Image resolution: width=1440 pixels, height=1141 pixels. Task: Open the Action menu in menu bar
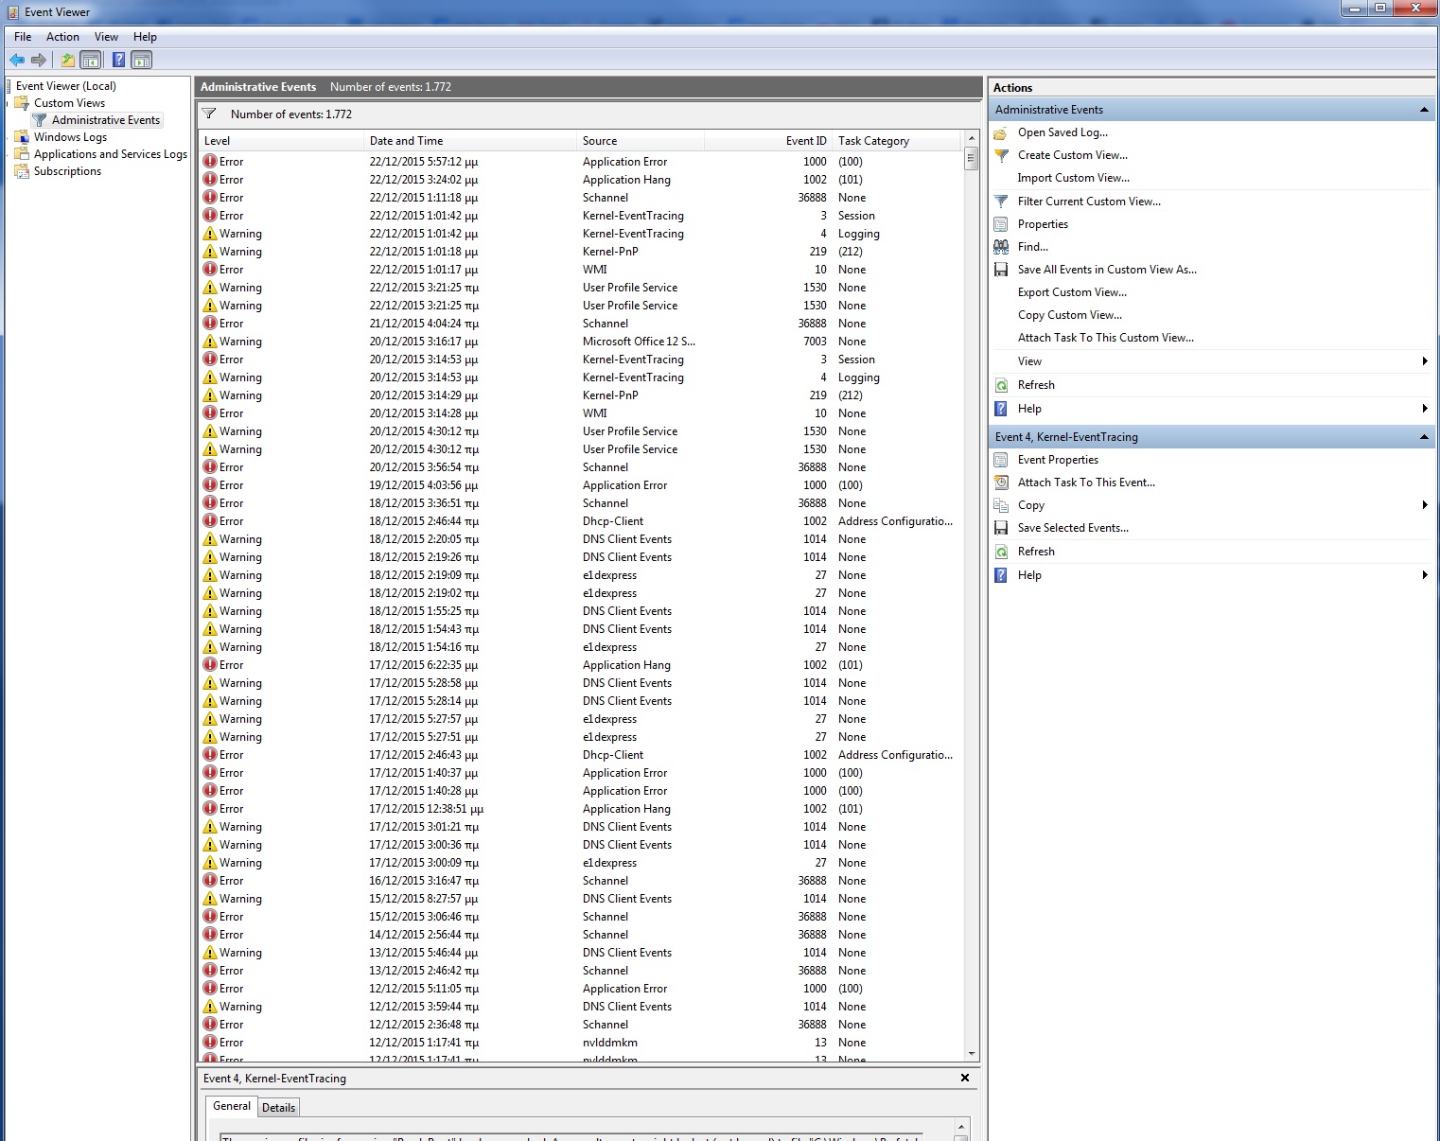[x=62, y=37]
